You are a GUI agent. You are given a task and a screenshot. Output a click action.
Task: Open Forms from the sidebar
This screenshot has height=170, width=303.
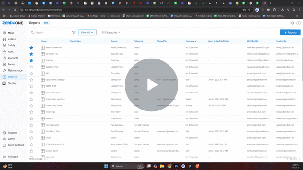click(11, 64)
